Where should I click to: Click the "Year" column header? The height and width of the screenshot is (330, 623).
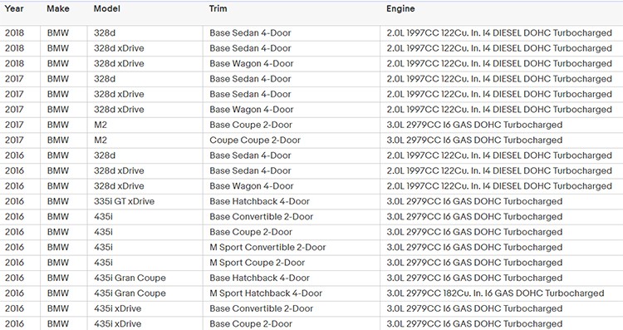[x=14, y=8]
